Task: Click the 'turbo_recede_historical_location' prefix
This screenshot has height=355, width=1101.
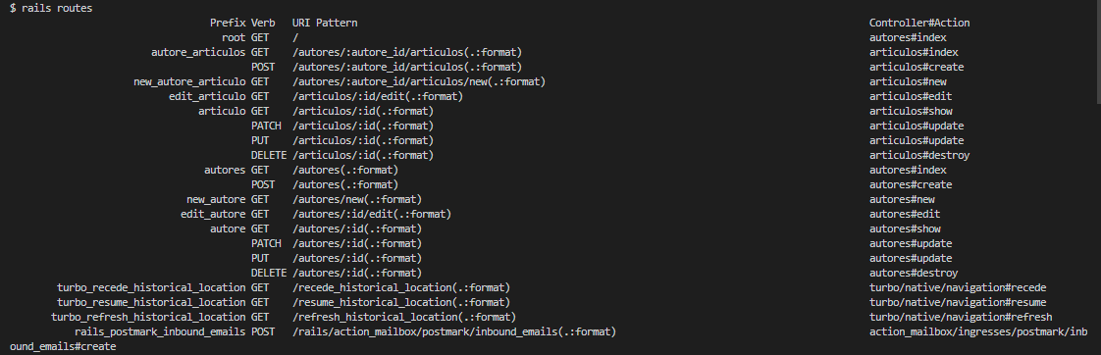Action: pos(152,288)
